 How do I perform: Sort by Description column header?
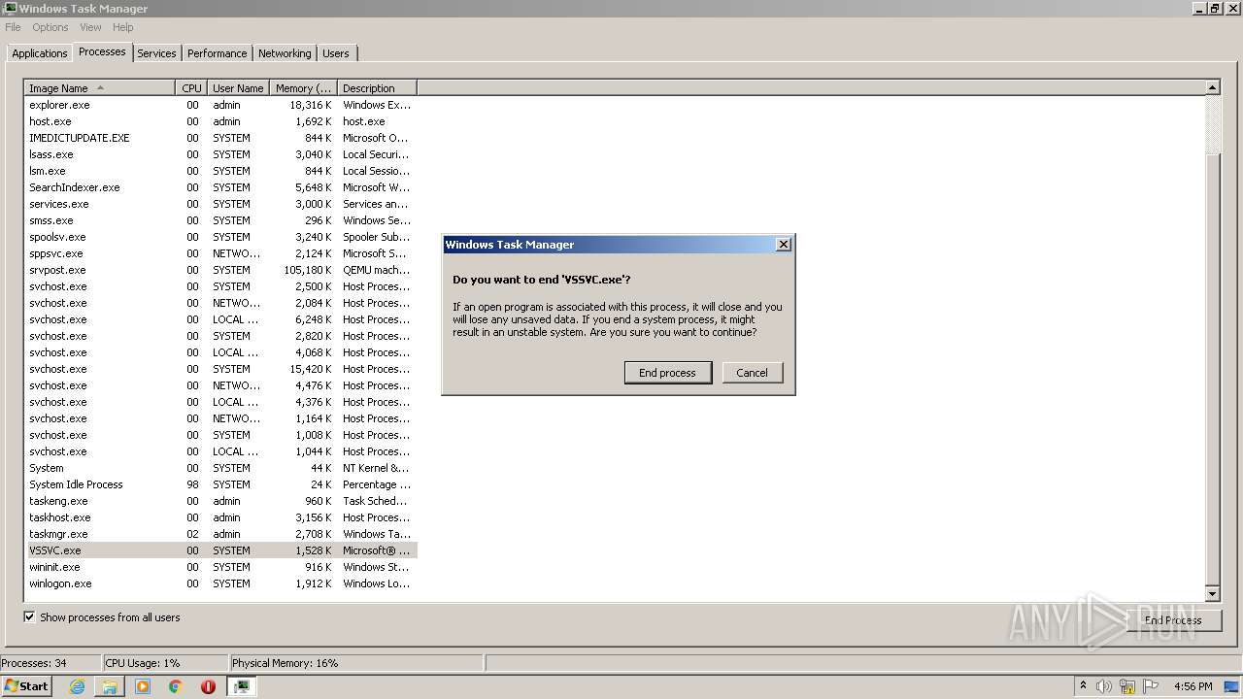[x=377, y=88]
